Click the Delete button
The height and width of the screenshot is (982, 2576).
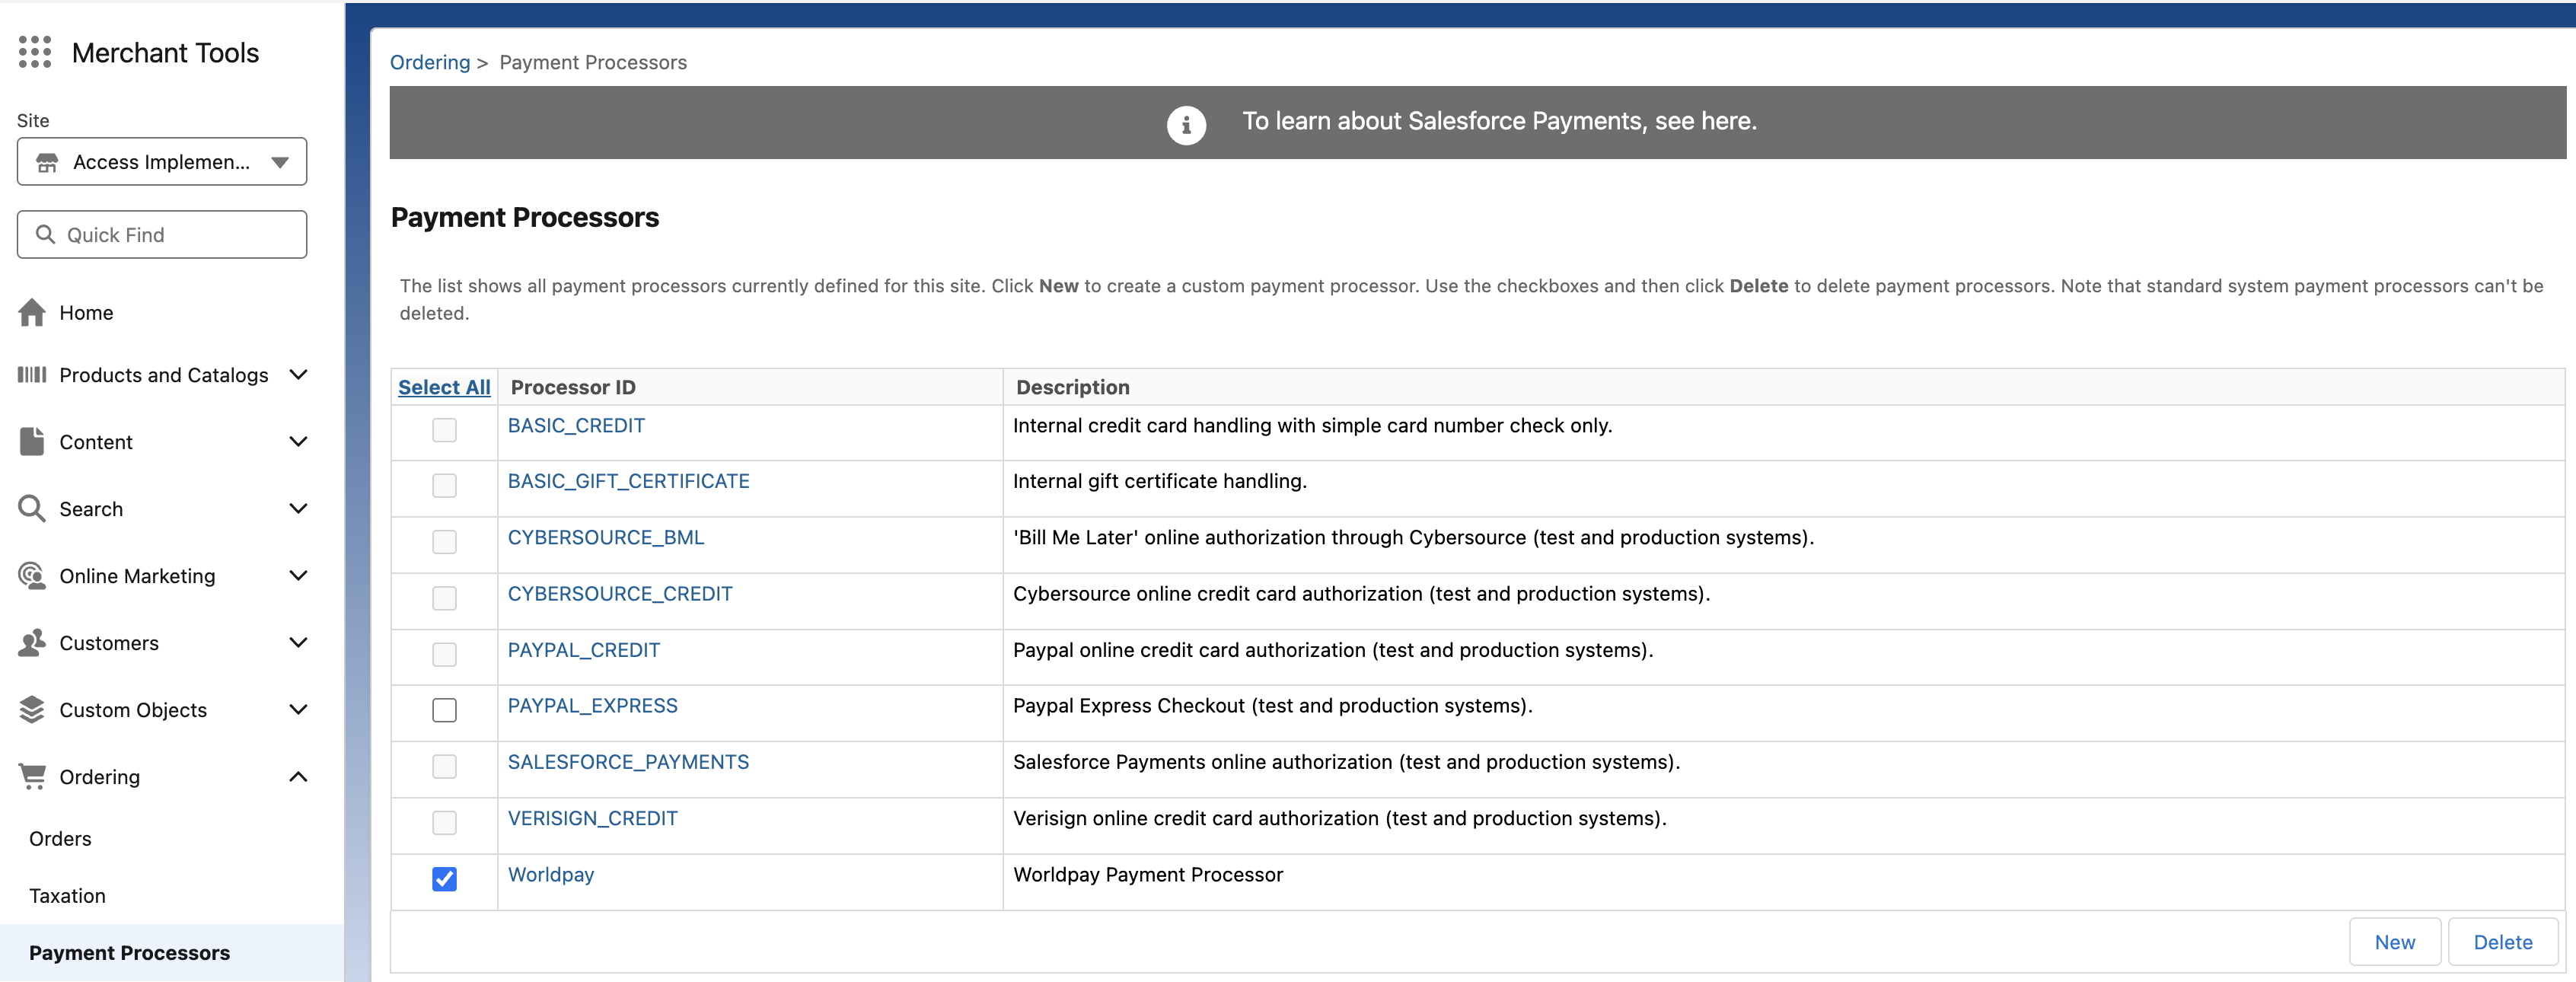tap(2502, 942)
